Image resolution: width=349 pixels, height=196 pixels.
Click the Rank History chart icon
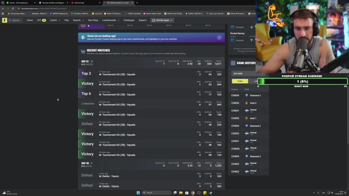(233, 63)
